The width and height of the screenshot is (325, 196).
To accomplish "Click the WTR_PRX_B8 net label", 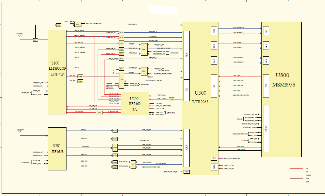I will tap(153, 31).
